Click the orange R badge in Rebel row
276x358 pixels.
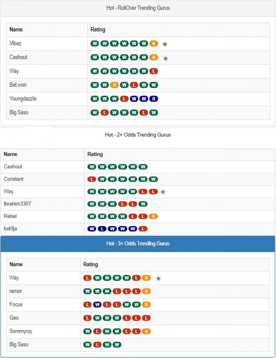154,216
